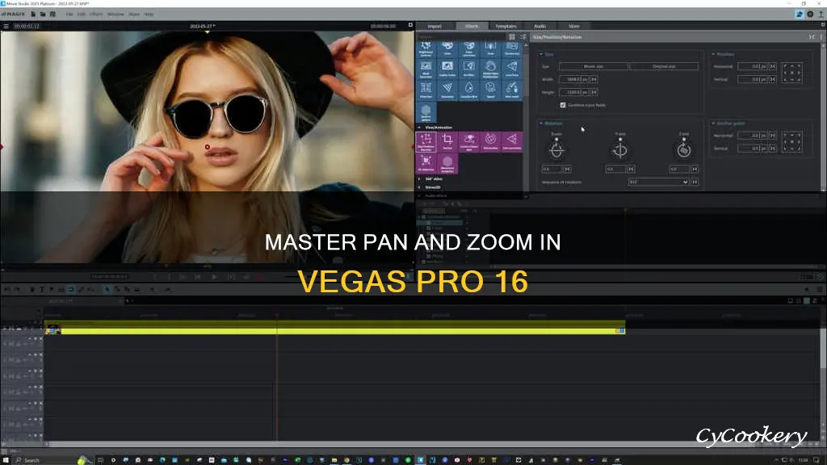Viewport: 827px width, 465px height.
Task: Select the Shot match effect tile
Action: click(511, 90)
